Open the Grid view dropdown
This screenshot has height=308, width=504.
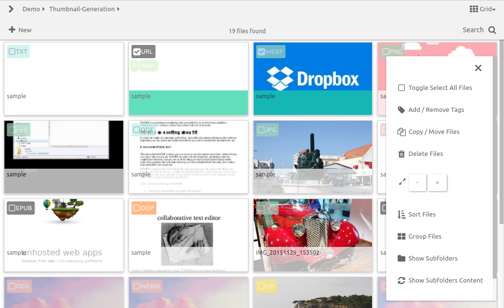click(x=482, y=9)
